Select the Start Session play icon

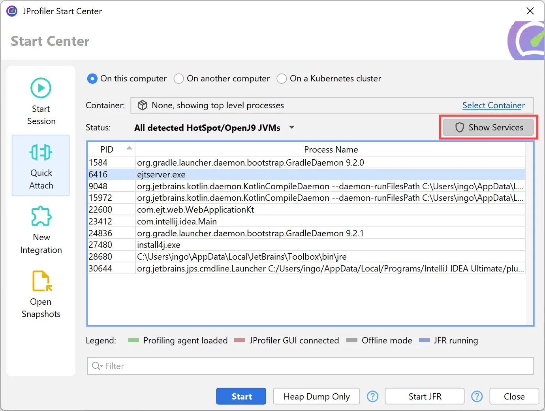point(41,87)
